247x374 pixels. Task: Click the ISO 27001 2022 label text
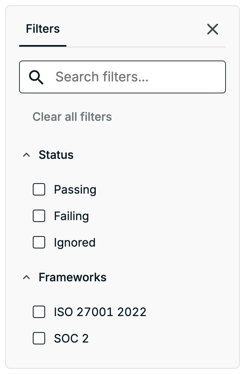pyautogui.click(x=100, y=312)
